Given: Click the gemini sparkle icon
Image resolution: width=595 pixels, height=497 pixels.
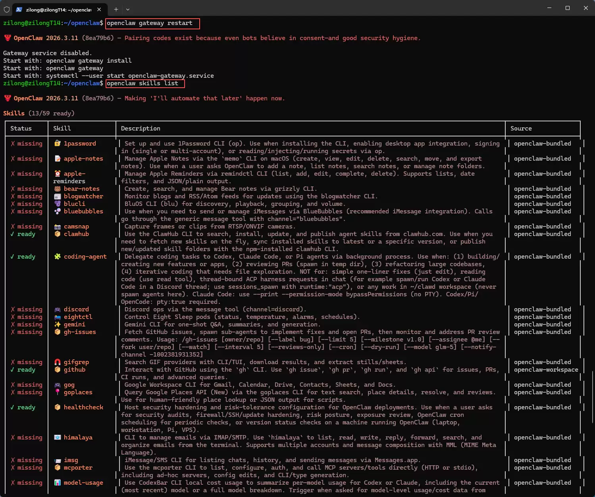Looking at the screenshot, I should click(58, 324).
